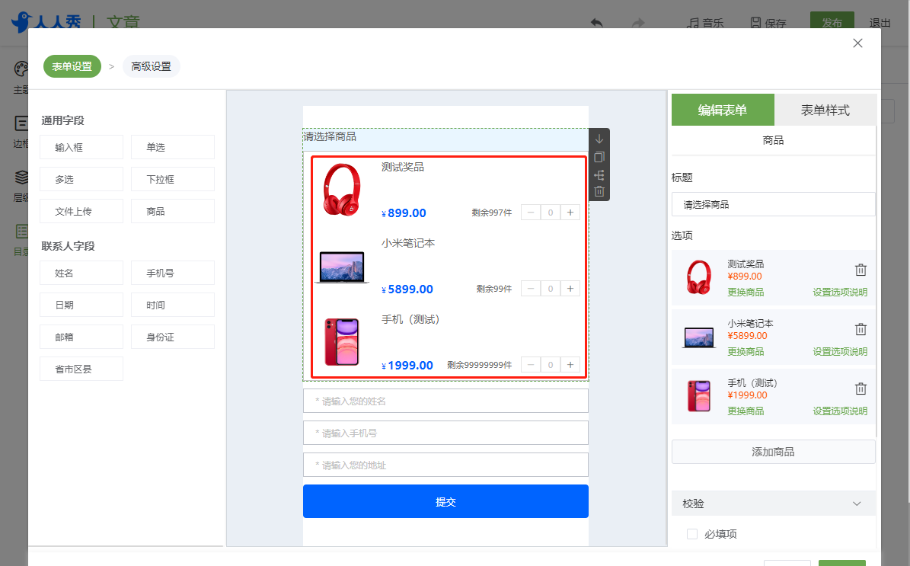The width and height of the screenshot is (910, 566).
Task: Click the move-down arrow icon on form block
Action: [599, 139]
